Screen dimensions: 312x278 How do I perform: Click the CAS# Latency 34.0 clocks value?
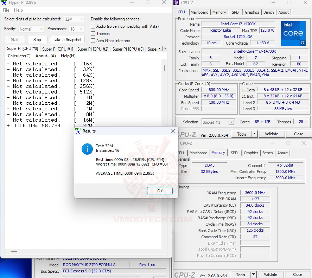pyautogui.click(x=255, y=205)
